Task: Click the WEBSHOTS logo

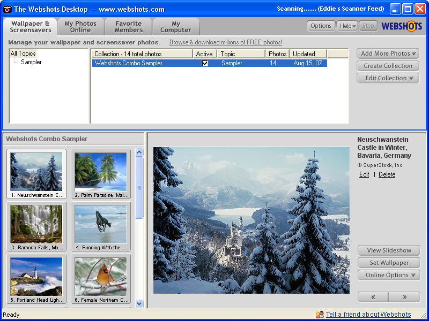Action: pyautogui.click(x=402, y=26)
